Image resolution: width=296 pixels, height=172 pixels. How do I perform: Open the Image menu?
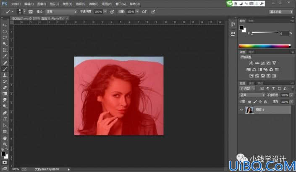tap(42, 4)
